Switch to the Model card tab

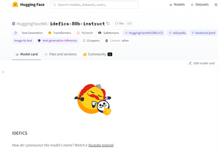click(26, 54)
